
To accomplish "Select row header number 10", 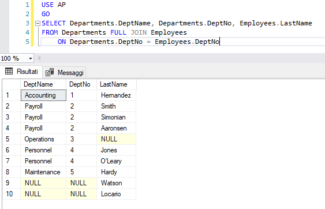I will tap(12, 194).
